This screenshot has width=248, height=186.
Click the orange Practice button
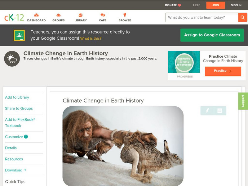(223, 71)
